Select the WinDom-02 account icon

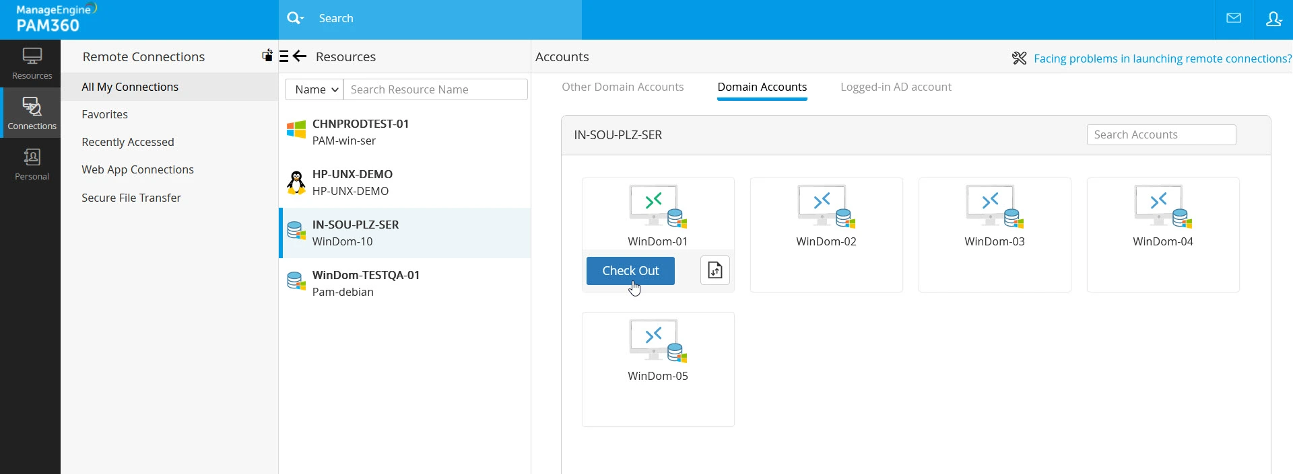[826, 206]
